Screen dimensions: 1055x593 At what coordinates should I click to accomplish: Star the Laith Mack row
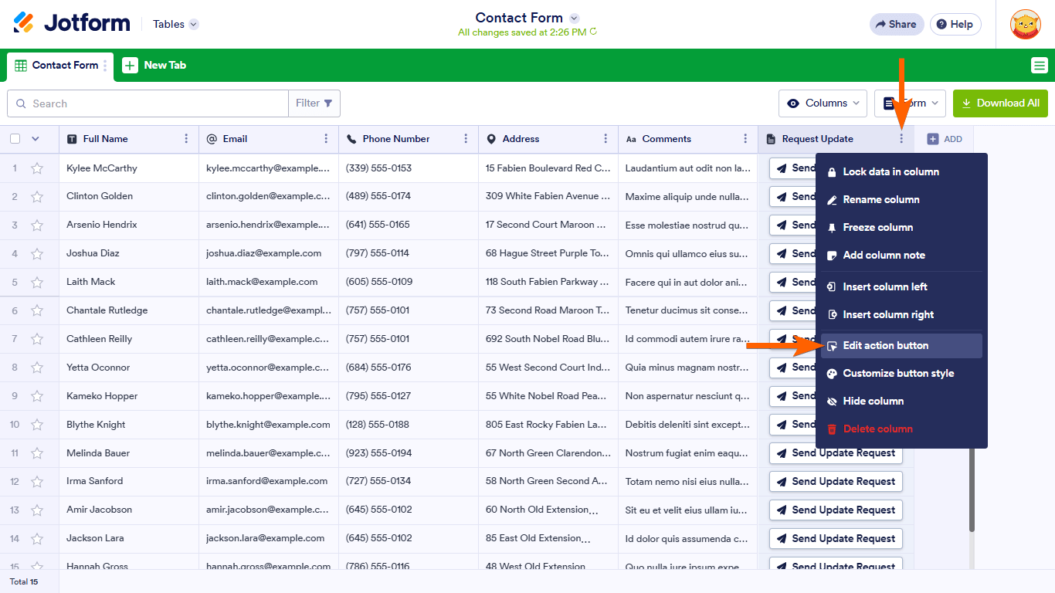click(x=37, y=283)
